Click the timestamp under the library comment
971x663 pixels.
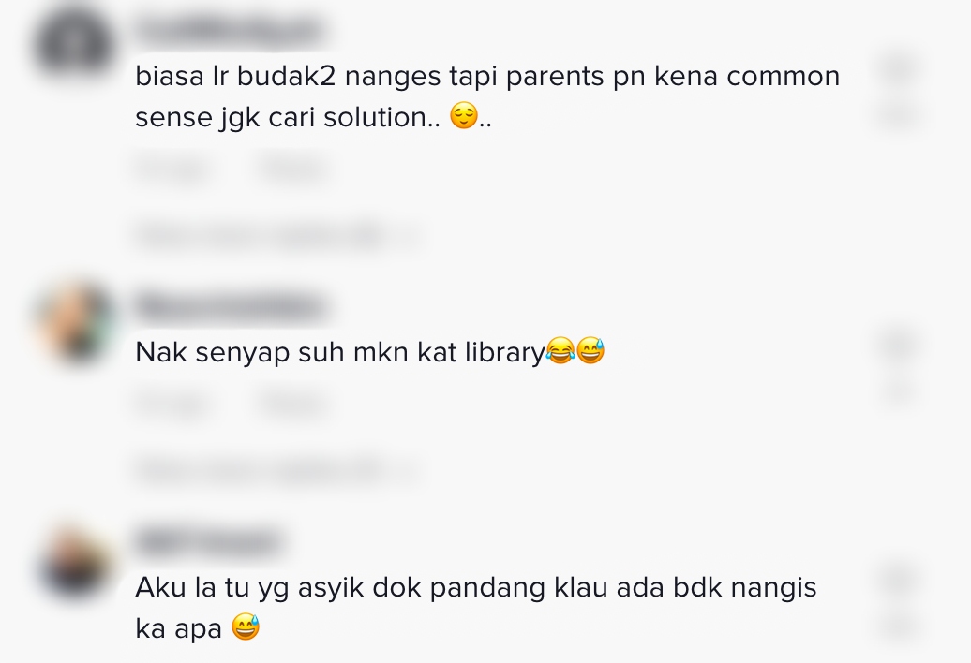[172, 405]
